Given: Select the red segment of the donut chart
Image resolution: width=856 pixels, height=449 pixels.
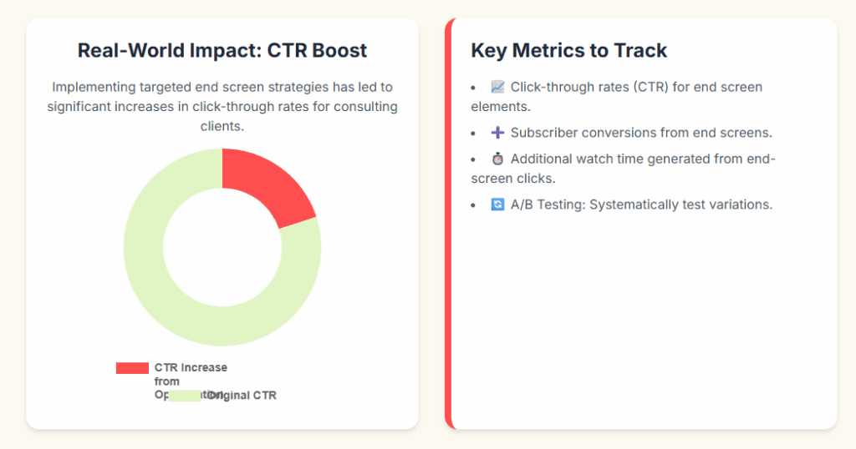Looking at the screenshot, I should 267,184.
